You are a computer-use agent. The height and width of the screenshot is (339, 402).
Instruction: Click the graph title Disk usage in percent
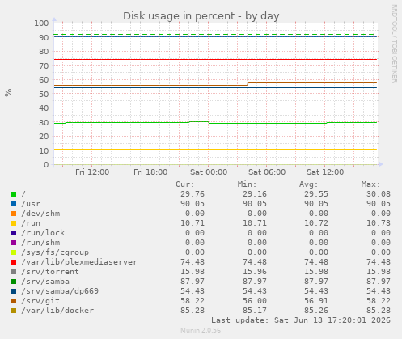[x=201, y=16]
